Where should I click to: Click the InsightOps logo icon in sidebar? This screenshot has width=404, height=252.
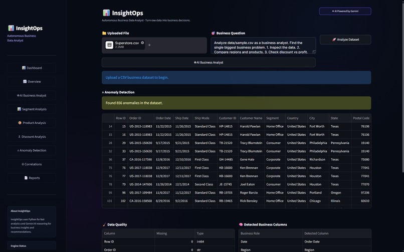(11, 28)
